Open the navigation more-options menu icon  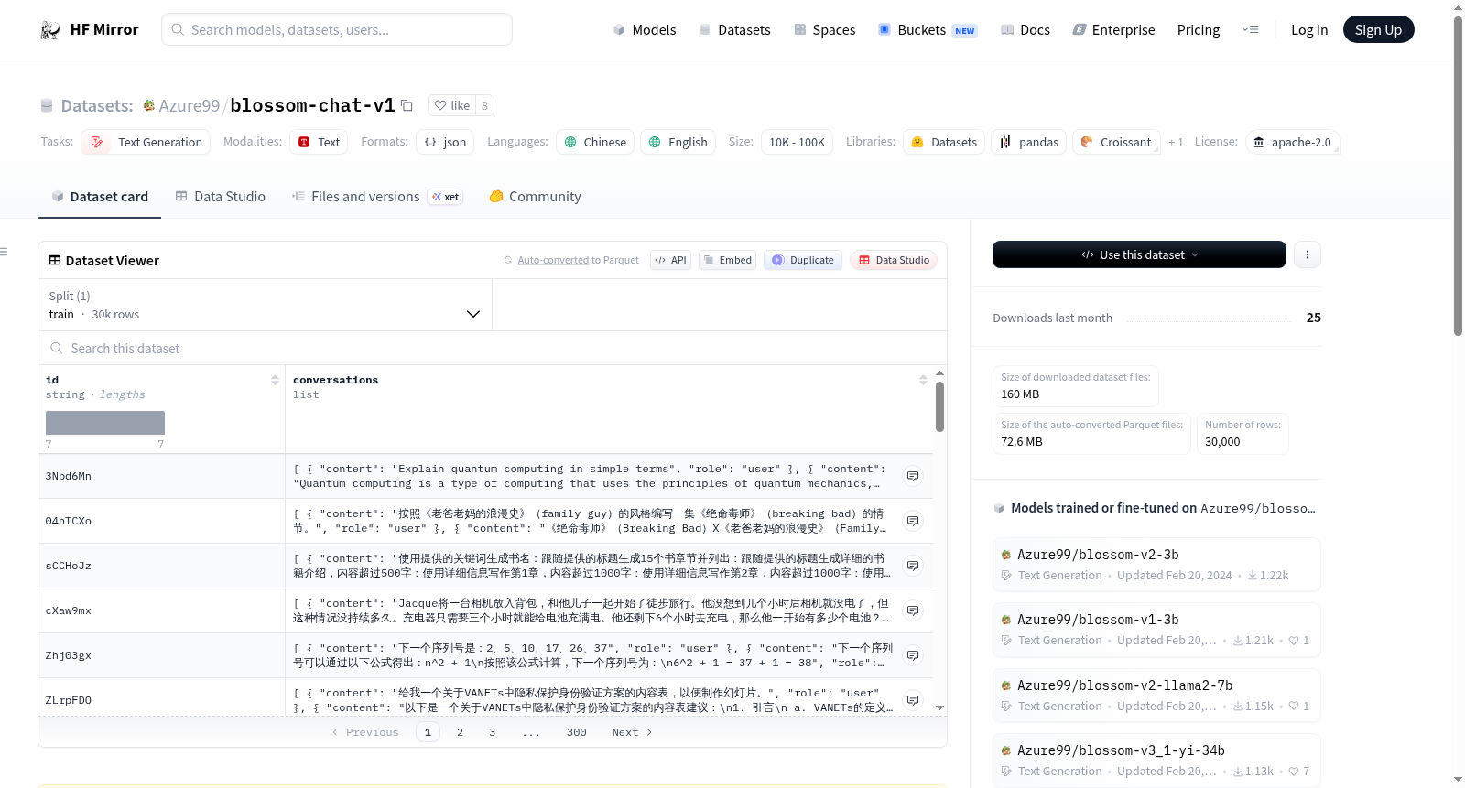click(x=1250, y=29)
